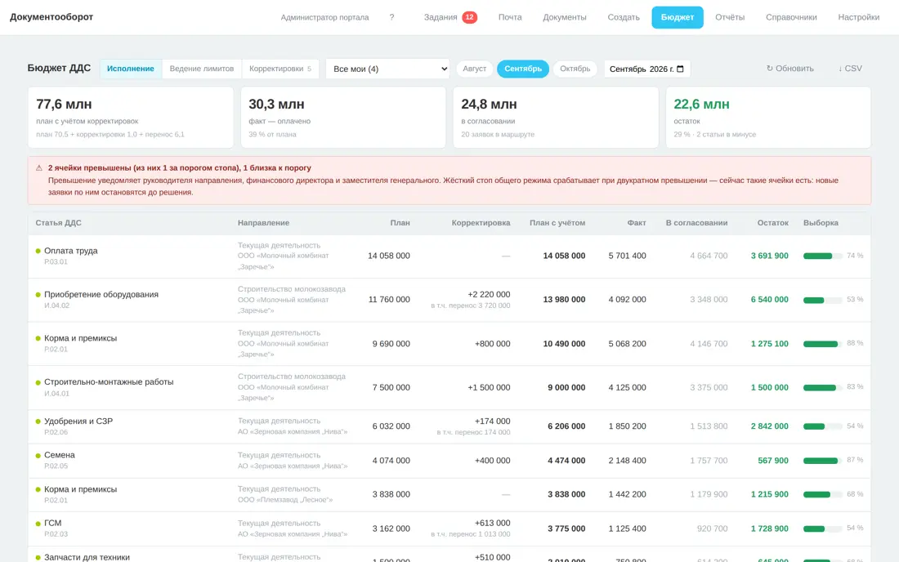
Task: Click the Документооборот logo link
Action: [x=51, y=17]
